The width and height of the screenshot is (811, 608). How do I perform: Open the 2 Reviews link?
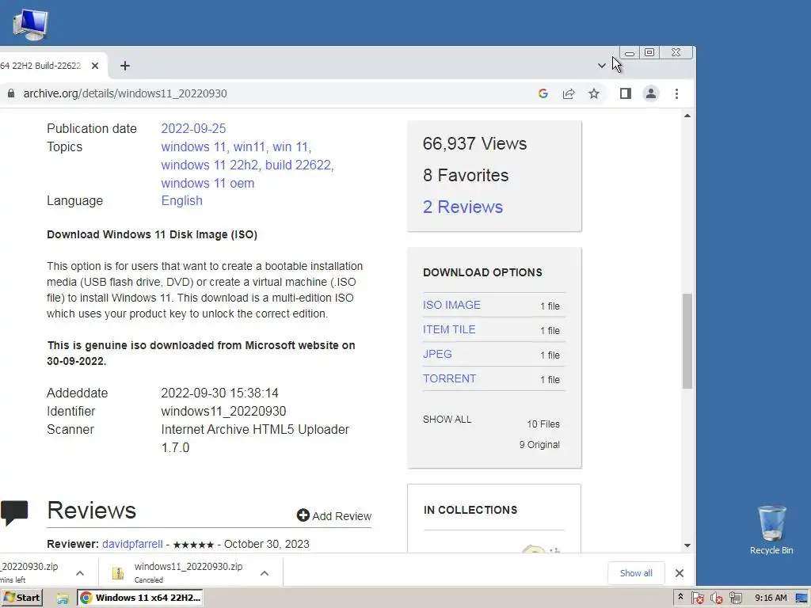(463, 207)
